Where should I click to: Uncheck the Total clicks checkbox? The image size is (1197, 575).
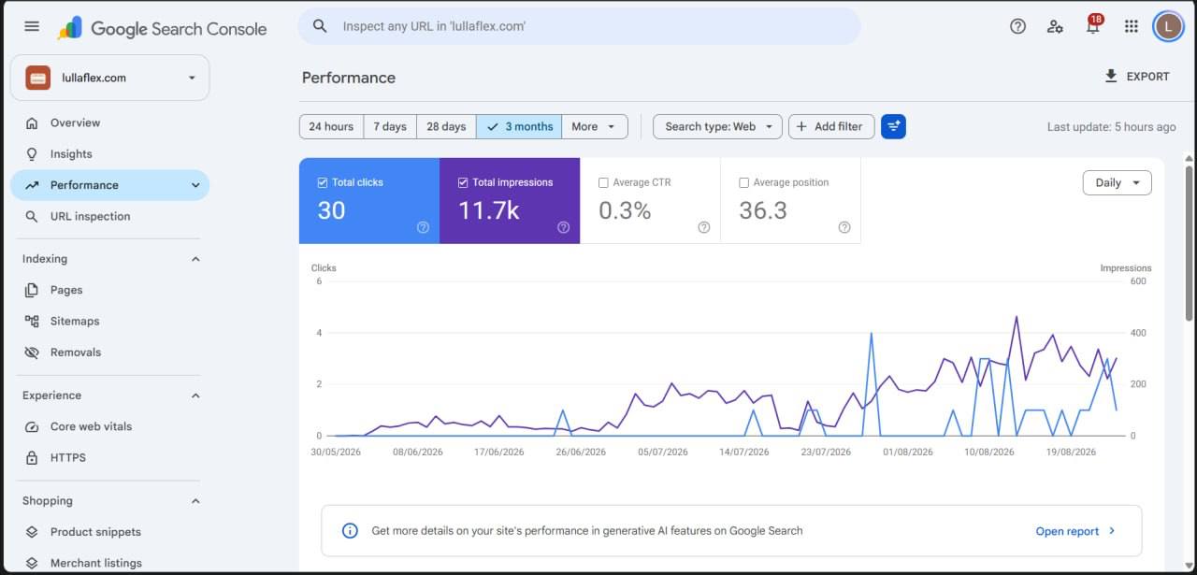pyautogui.click(x=323, y=182)
